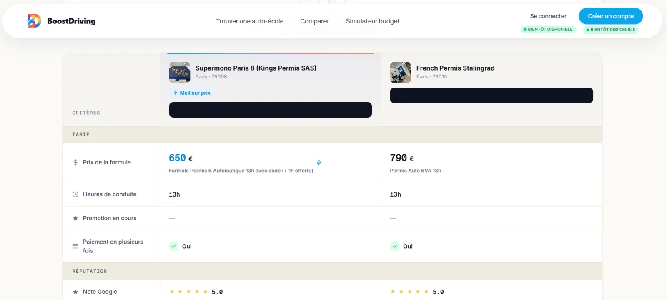Viewport: 667px width, 300px height.
Task: Click the Bientôt disponible badge under Se connecter
Action: coord(548,29)
